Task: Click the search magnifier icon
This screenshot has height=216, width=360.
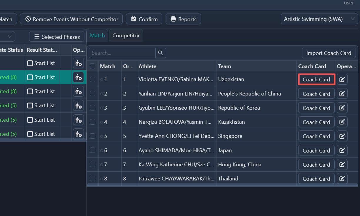Action: [161, 53]
